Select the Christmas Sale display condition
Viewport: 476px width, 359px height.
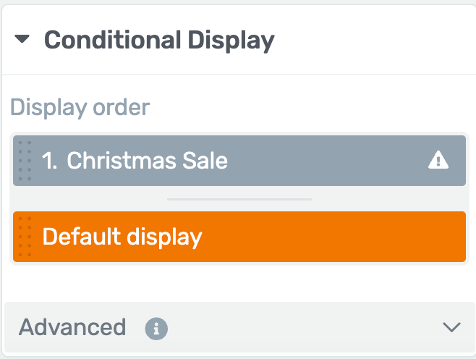239,161
